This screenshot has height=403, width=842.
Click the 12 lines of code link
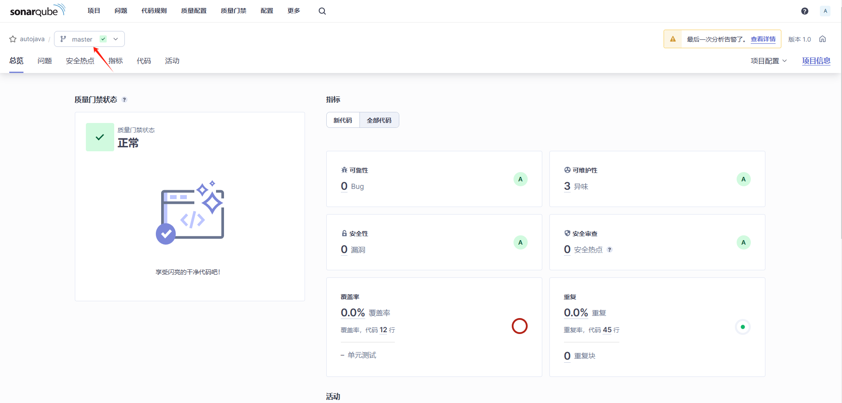point(383,330)
